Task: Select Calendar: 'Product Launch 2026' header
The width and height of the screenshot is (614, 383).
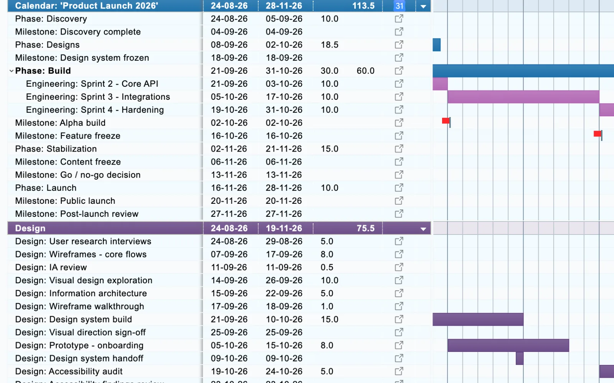Action: pos(219,6)
